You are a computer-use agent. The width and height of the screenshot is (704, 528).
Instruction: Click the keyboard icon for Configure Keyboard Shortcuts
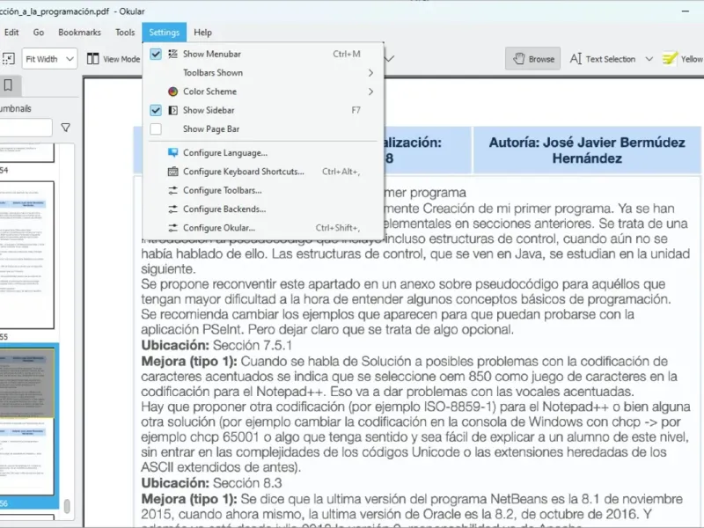(172, 172)
